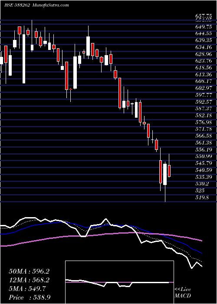Click the 623.76 price axis label

204,61
